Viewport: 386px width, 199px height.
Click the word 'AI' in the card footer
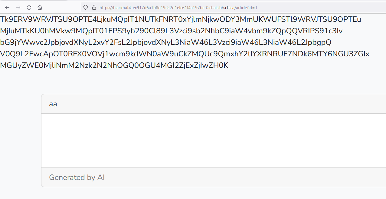tap(101, 177)
